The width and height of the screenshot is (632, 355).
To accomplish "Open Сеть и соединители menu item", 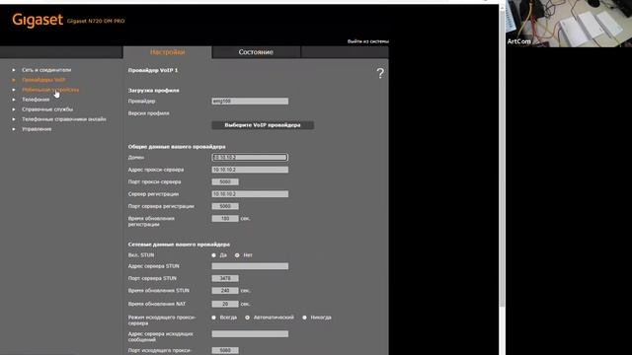I will click(46, 70).
